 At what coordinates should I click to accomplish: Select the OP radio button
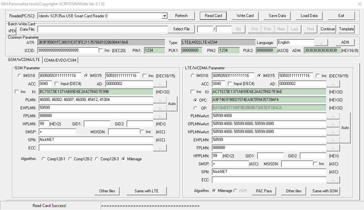point(195,108)
